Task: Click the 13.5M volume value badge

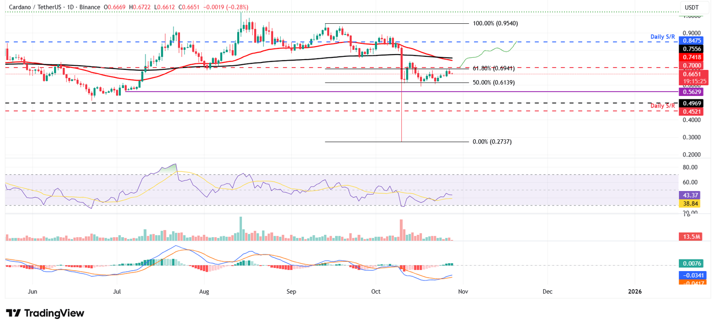Action: [691, 237]
